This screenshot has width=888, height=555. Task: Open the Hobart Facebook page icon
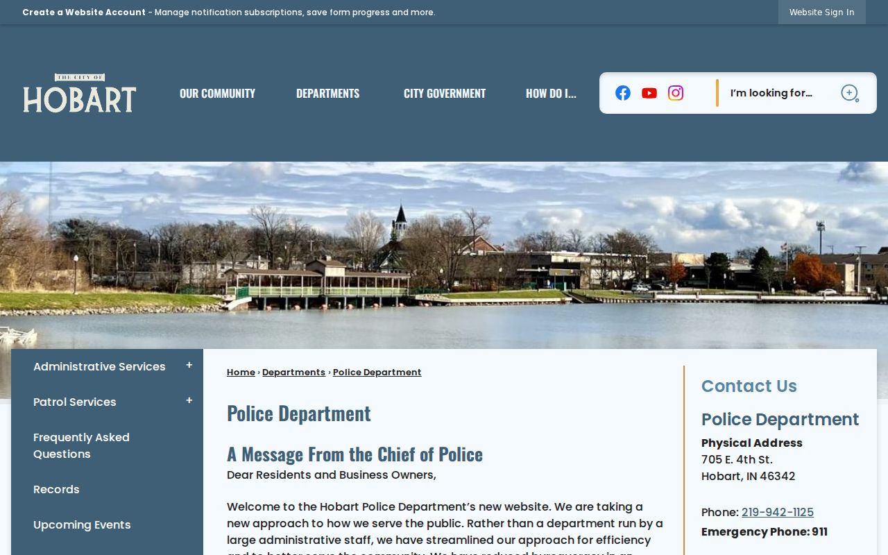[x=623, y=93]
